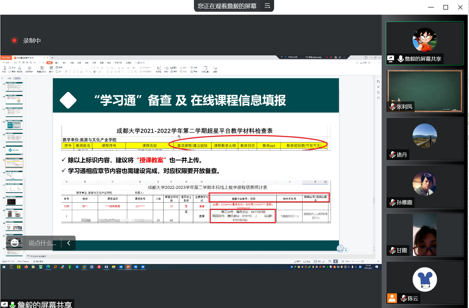Open the screen-sharing view options menu
469x308 pixels.
[267, 6]
